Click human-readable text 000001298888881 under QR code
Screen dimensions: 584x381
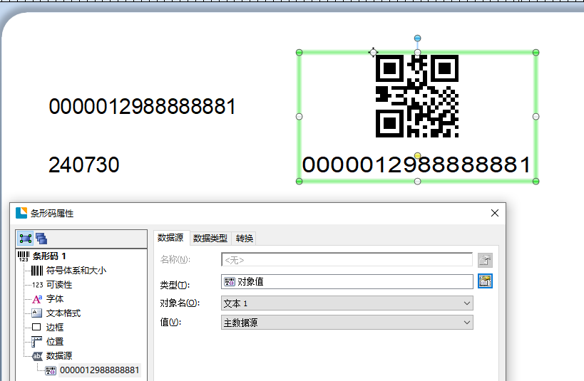416,165
